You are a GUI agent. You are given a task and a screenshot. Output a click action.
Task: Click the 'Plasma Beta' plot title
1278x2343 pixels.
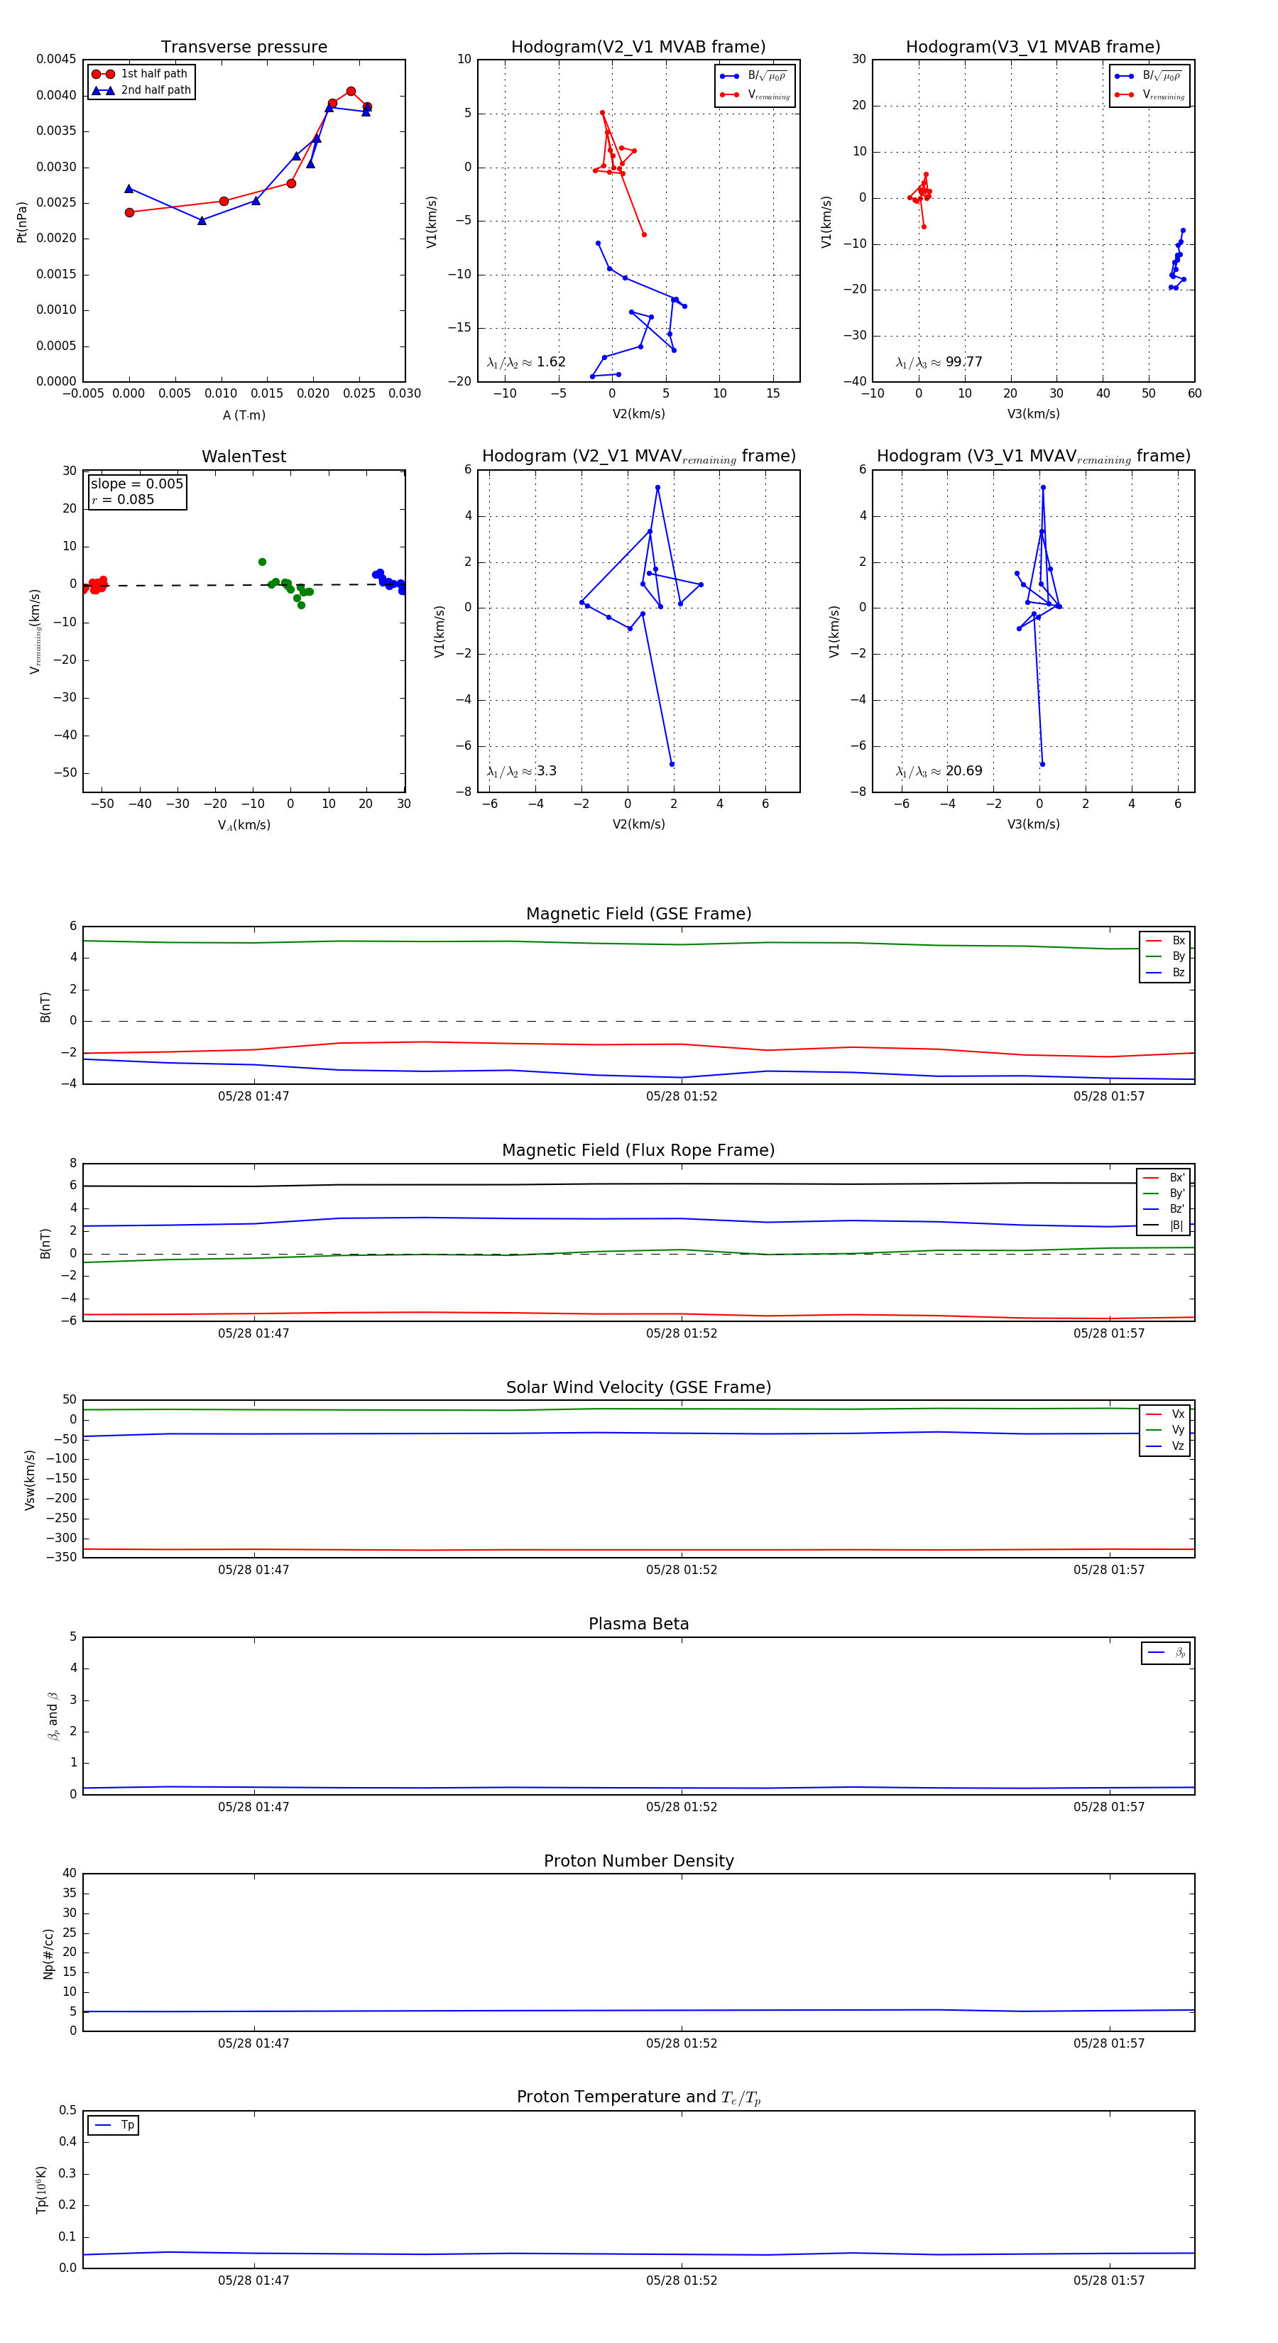pos(638,1624)
